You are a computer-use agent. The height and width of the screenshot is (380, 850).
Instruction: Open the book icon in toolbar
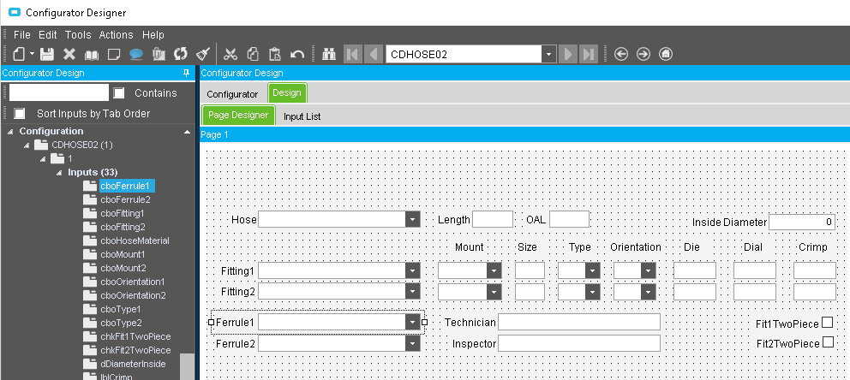pos(92,55)
